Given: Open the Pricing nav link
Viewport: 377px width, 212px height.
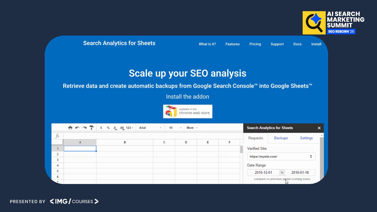Looking at the screenshot, I should 255,44.
